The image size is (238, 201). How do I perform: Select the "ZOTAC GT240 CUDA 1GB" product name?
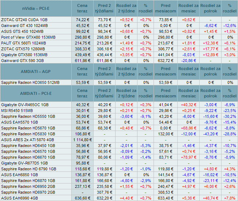(24, 20)
